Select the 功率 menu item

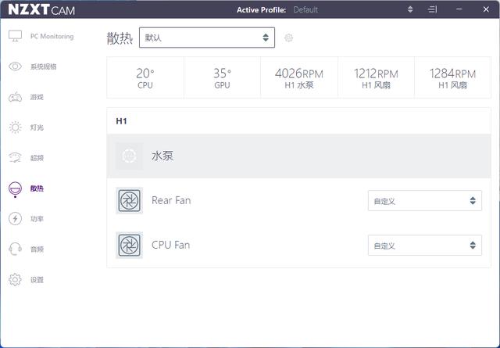(x=37, y=219)
